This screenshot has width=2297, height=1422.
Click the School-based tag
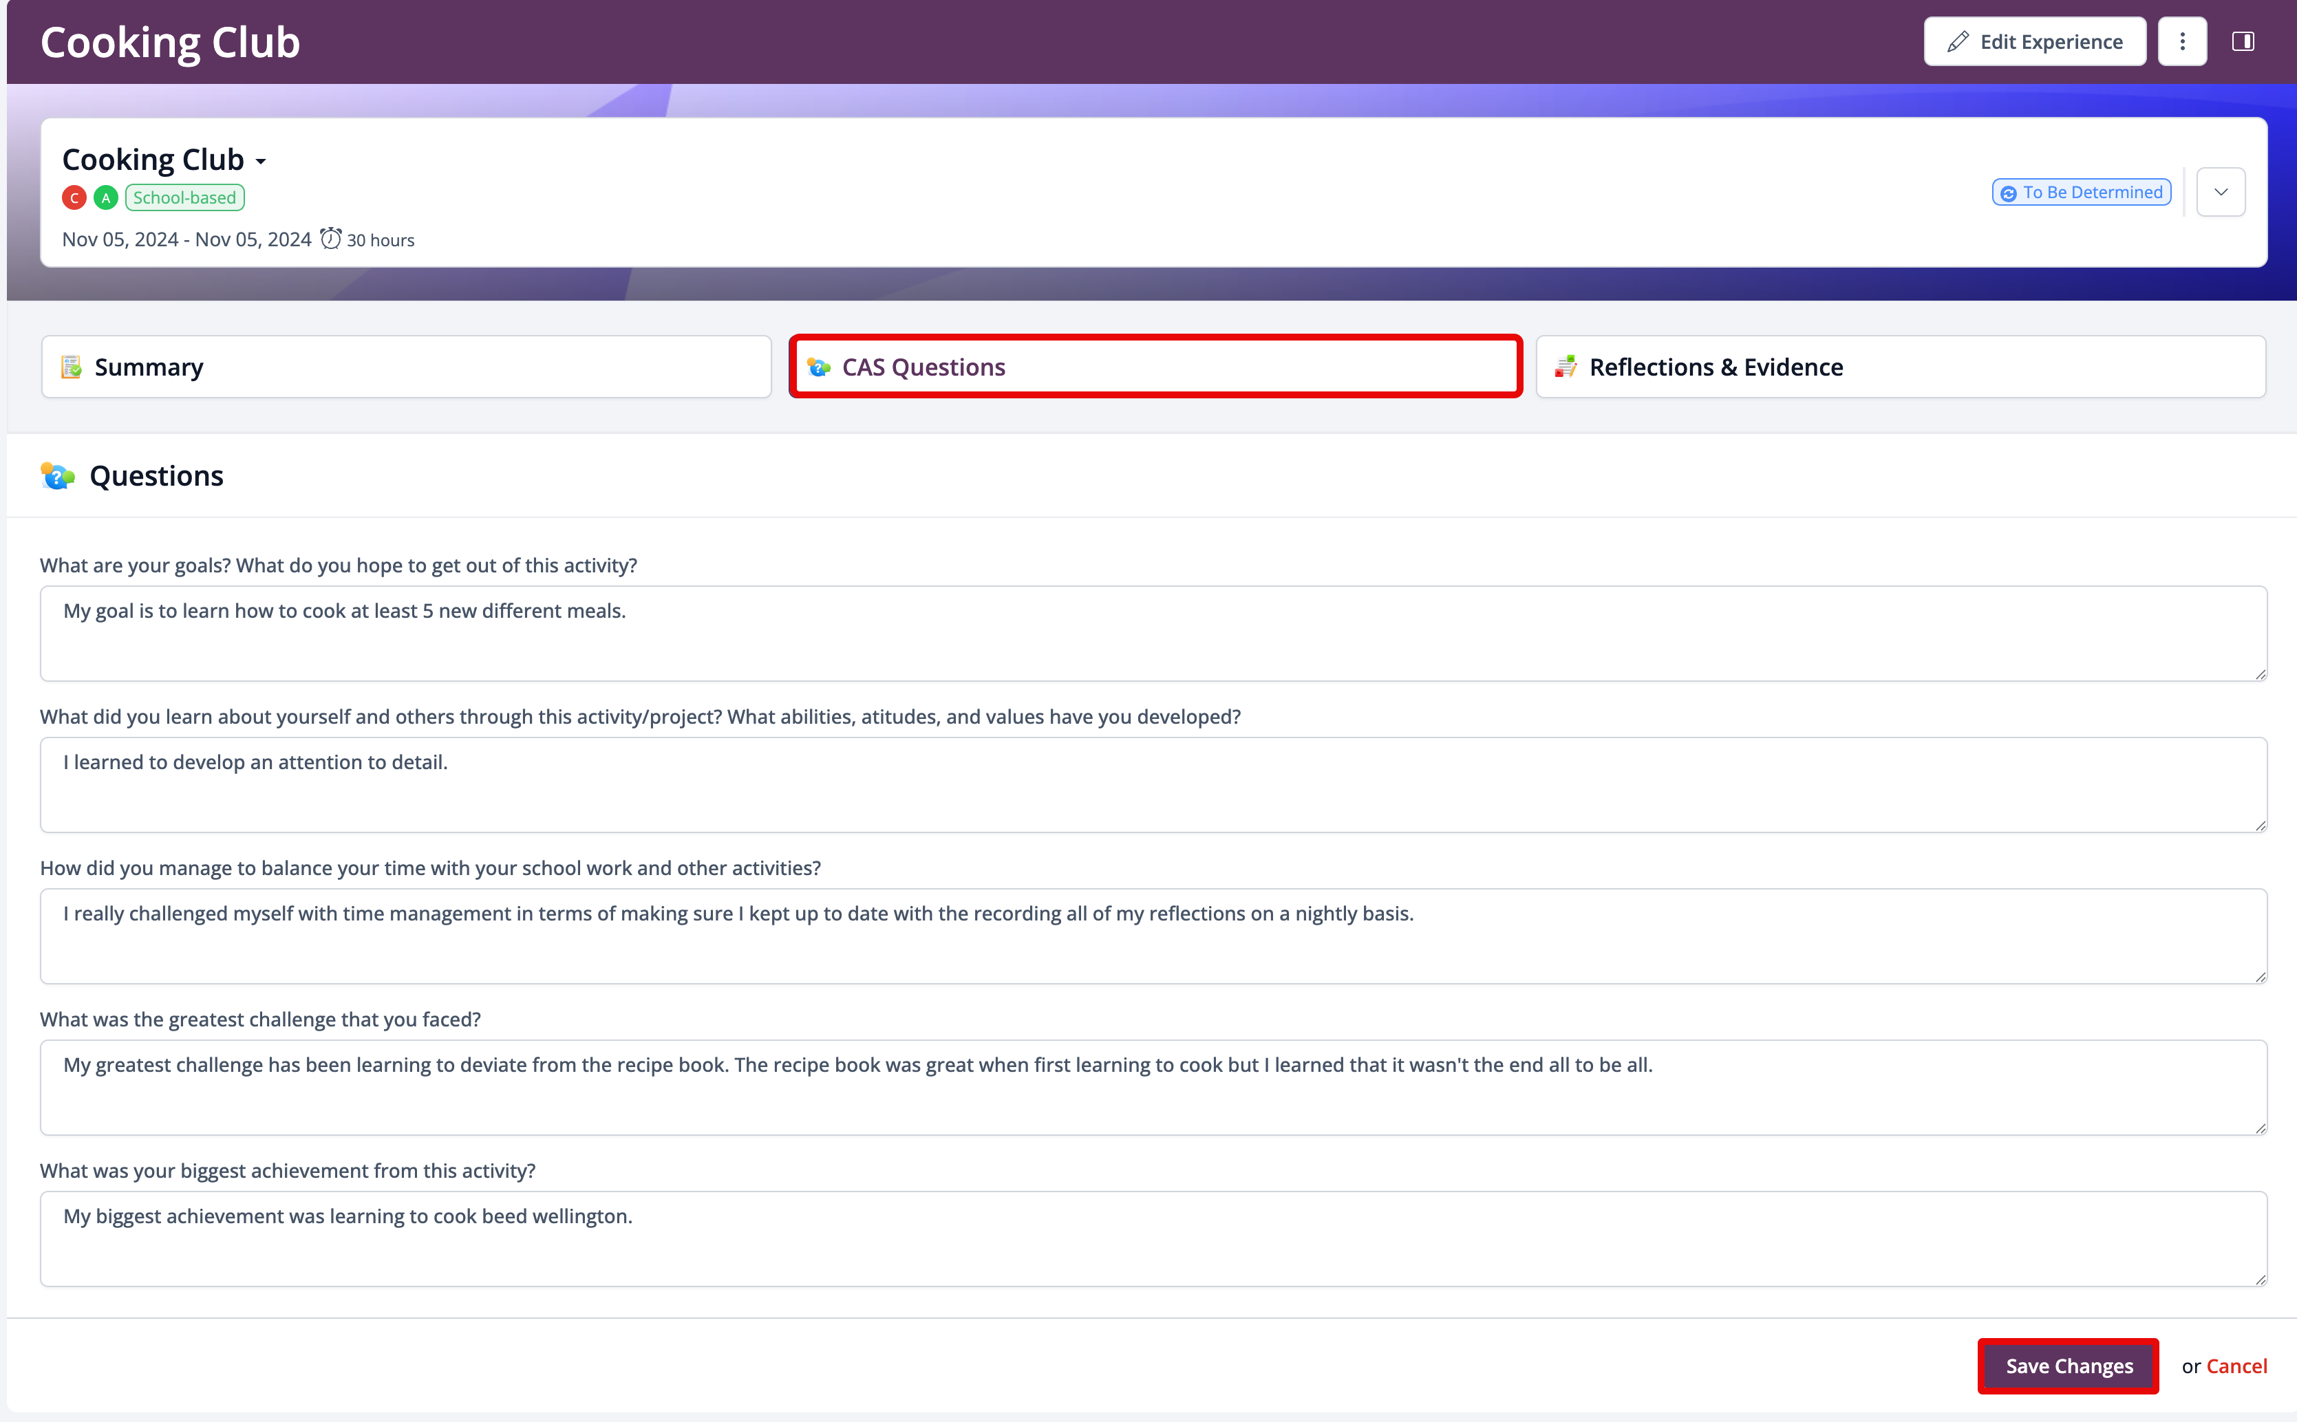(184, 197)
